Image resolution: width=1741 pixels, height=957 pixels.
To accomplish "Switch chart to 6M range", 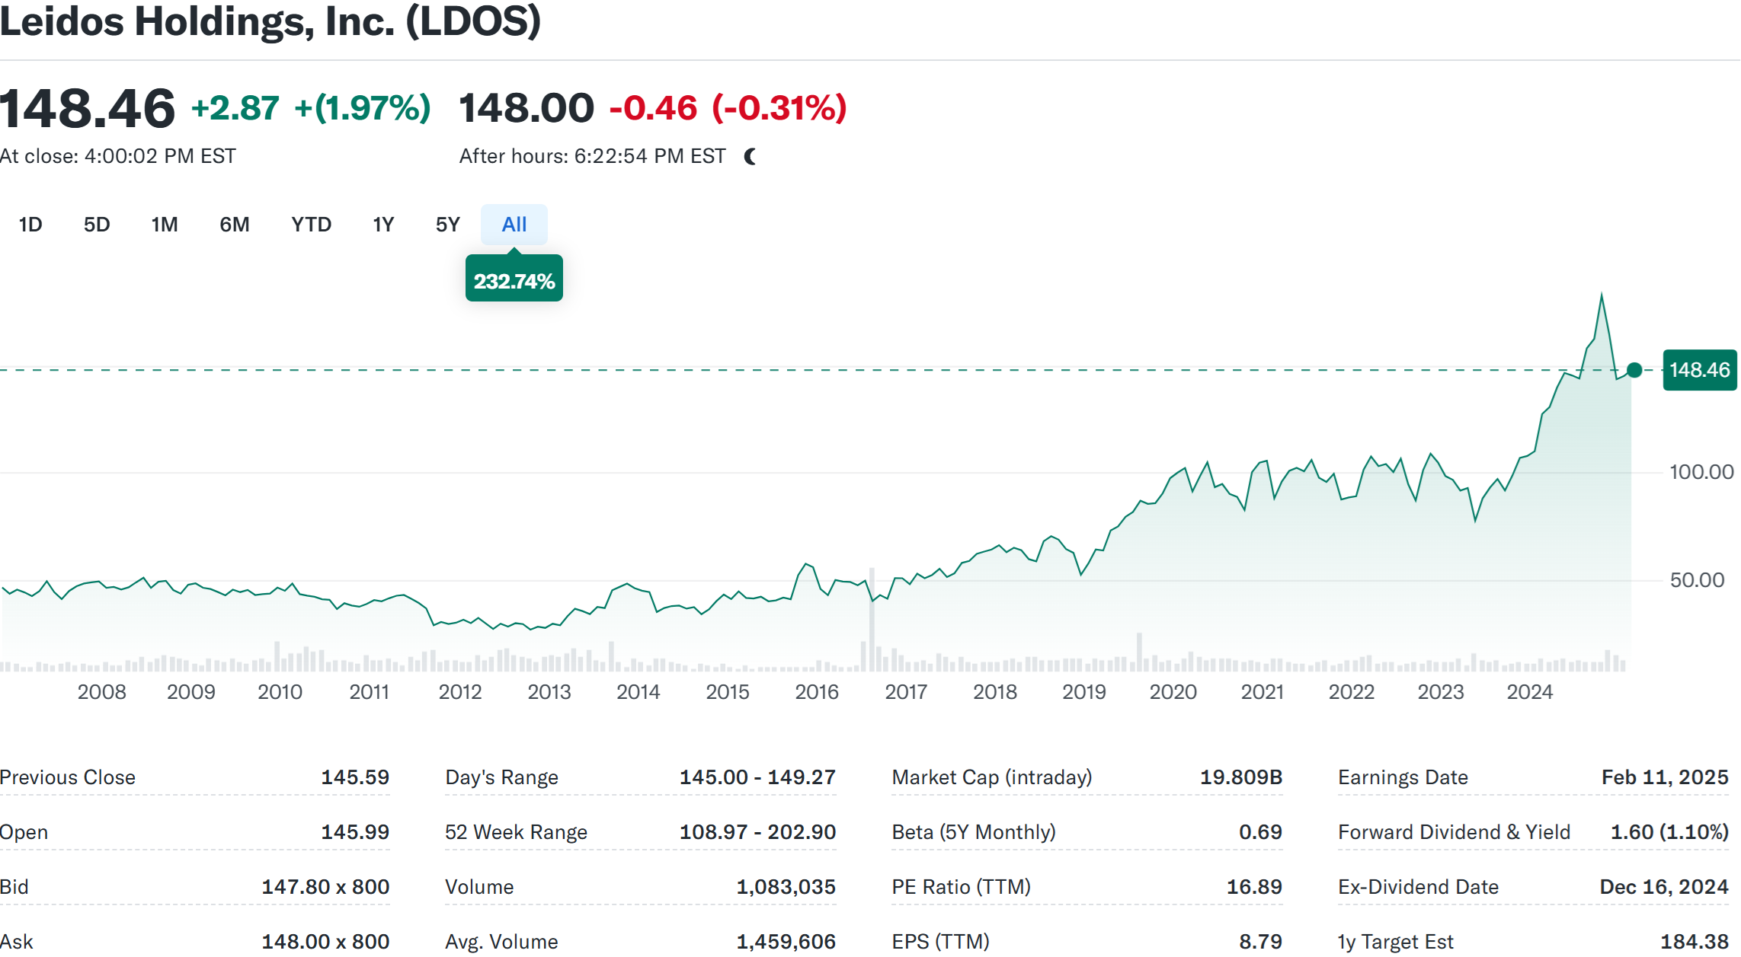I will click(x=235, y=225).
